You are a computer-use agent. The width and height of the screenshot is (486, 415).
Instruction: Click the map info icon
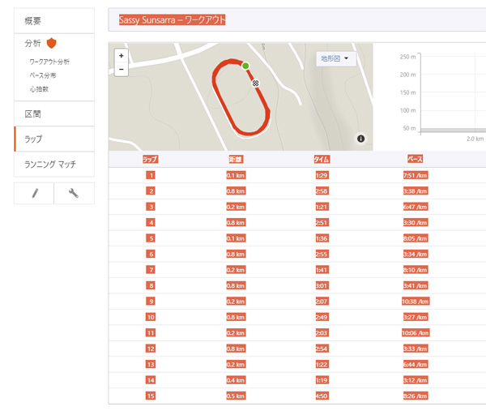(361, 139)
